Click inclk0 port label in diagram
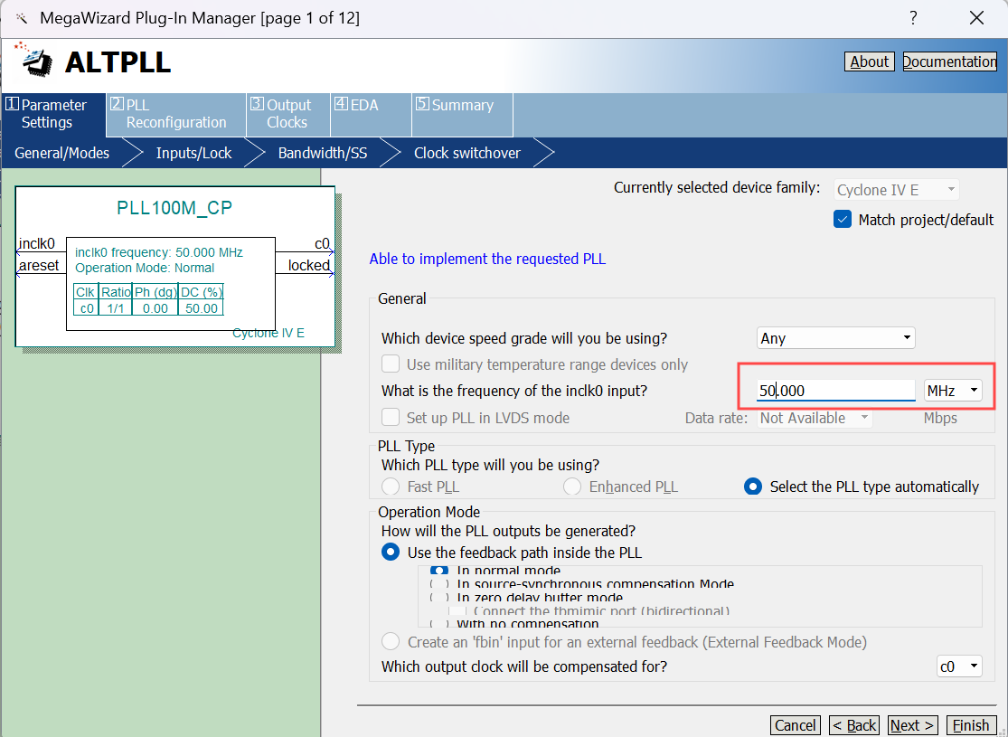Screen dimensions: 1008x737 coord(37,244)
